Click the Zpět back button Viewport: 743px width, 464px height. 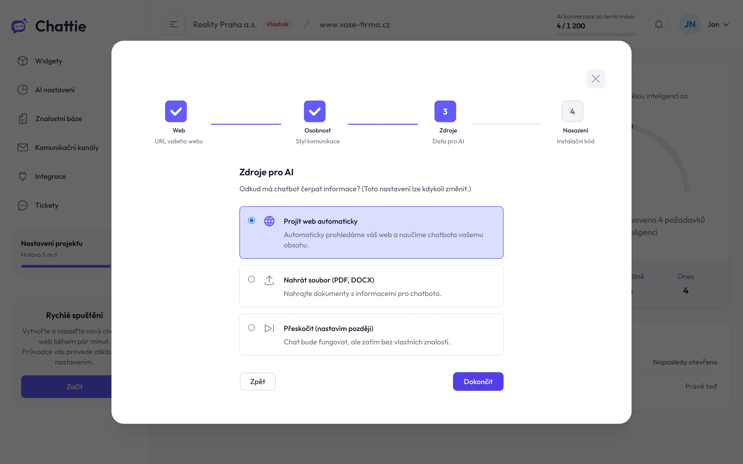tap(257, 382)
